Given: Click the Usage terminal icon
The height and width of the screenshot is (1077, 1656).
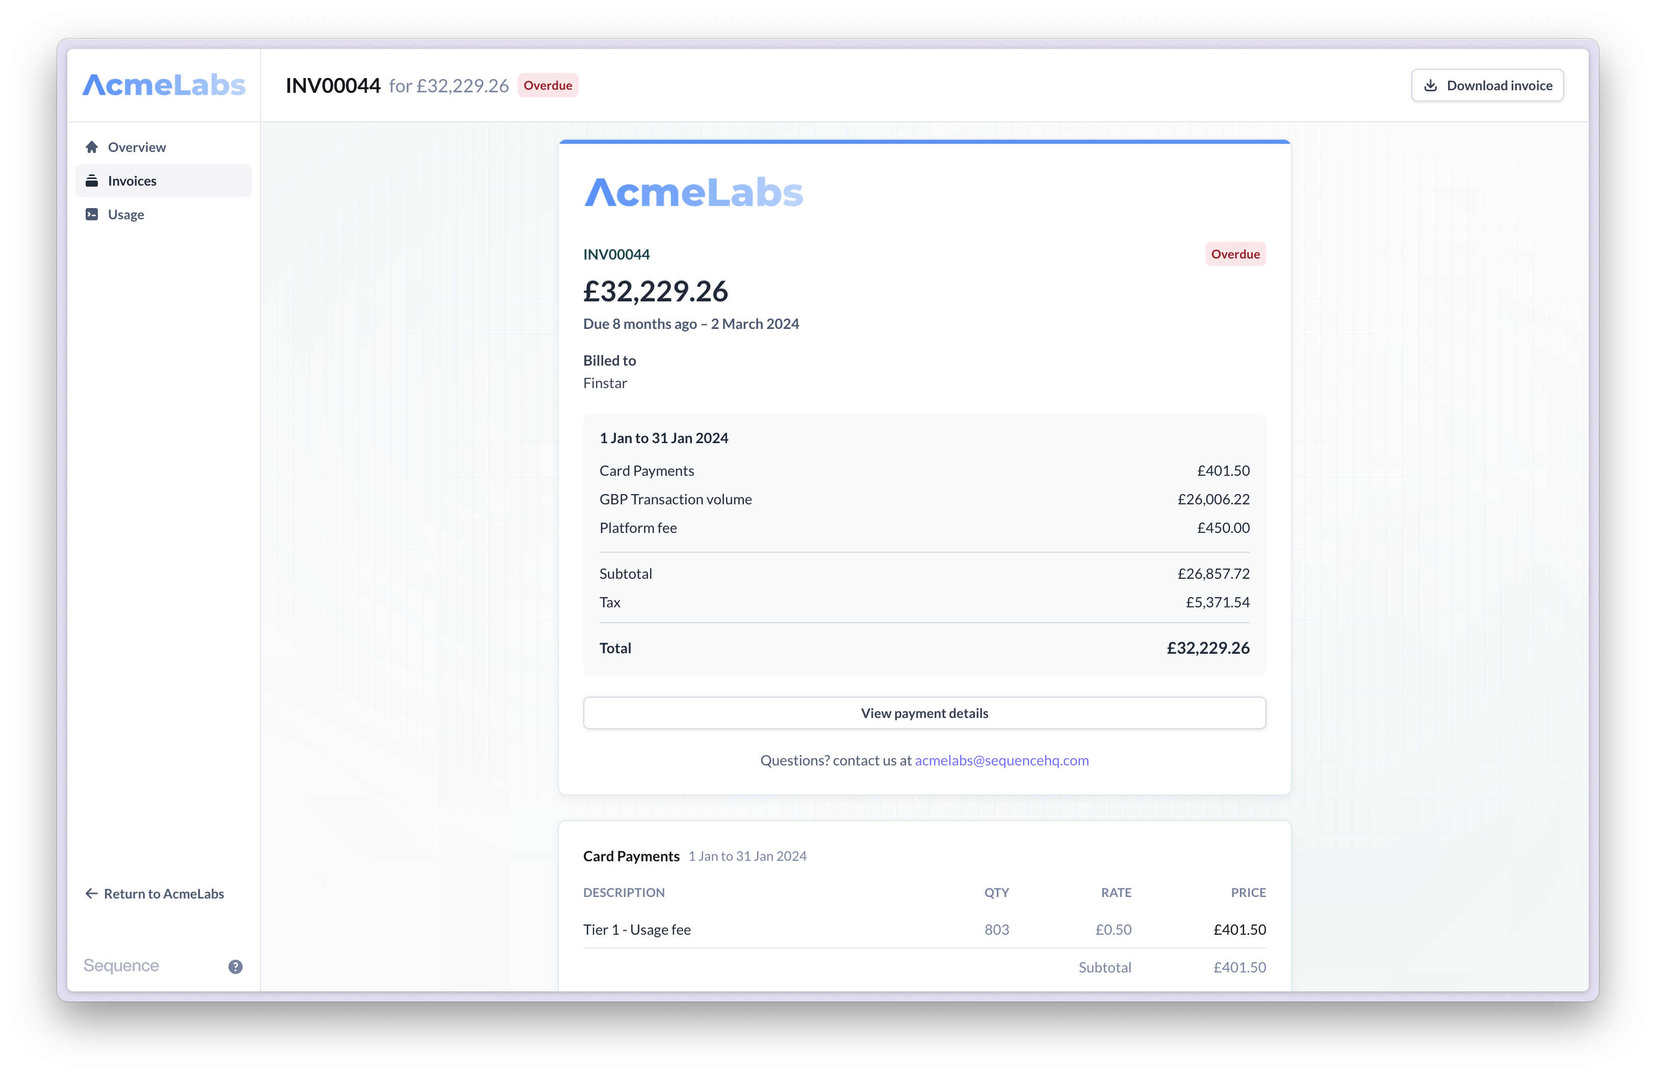Looking at the screenshot, I should pos(92,214).
